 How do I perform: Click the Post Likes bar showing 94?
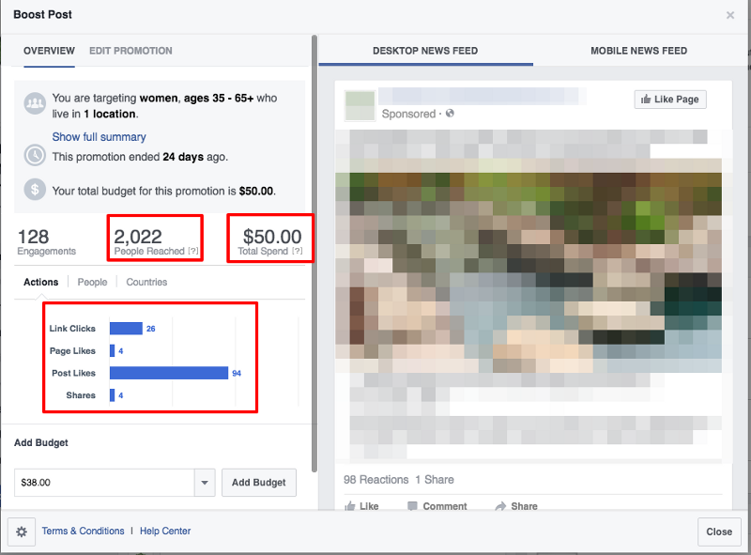point(169,373)
